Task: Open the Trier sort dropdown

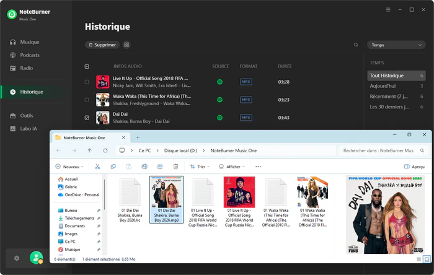Action: click(x=200, y=167)
